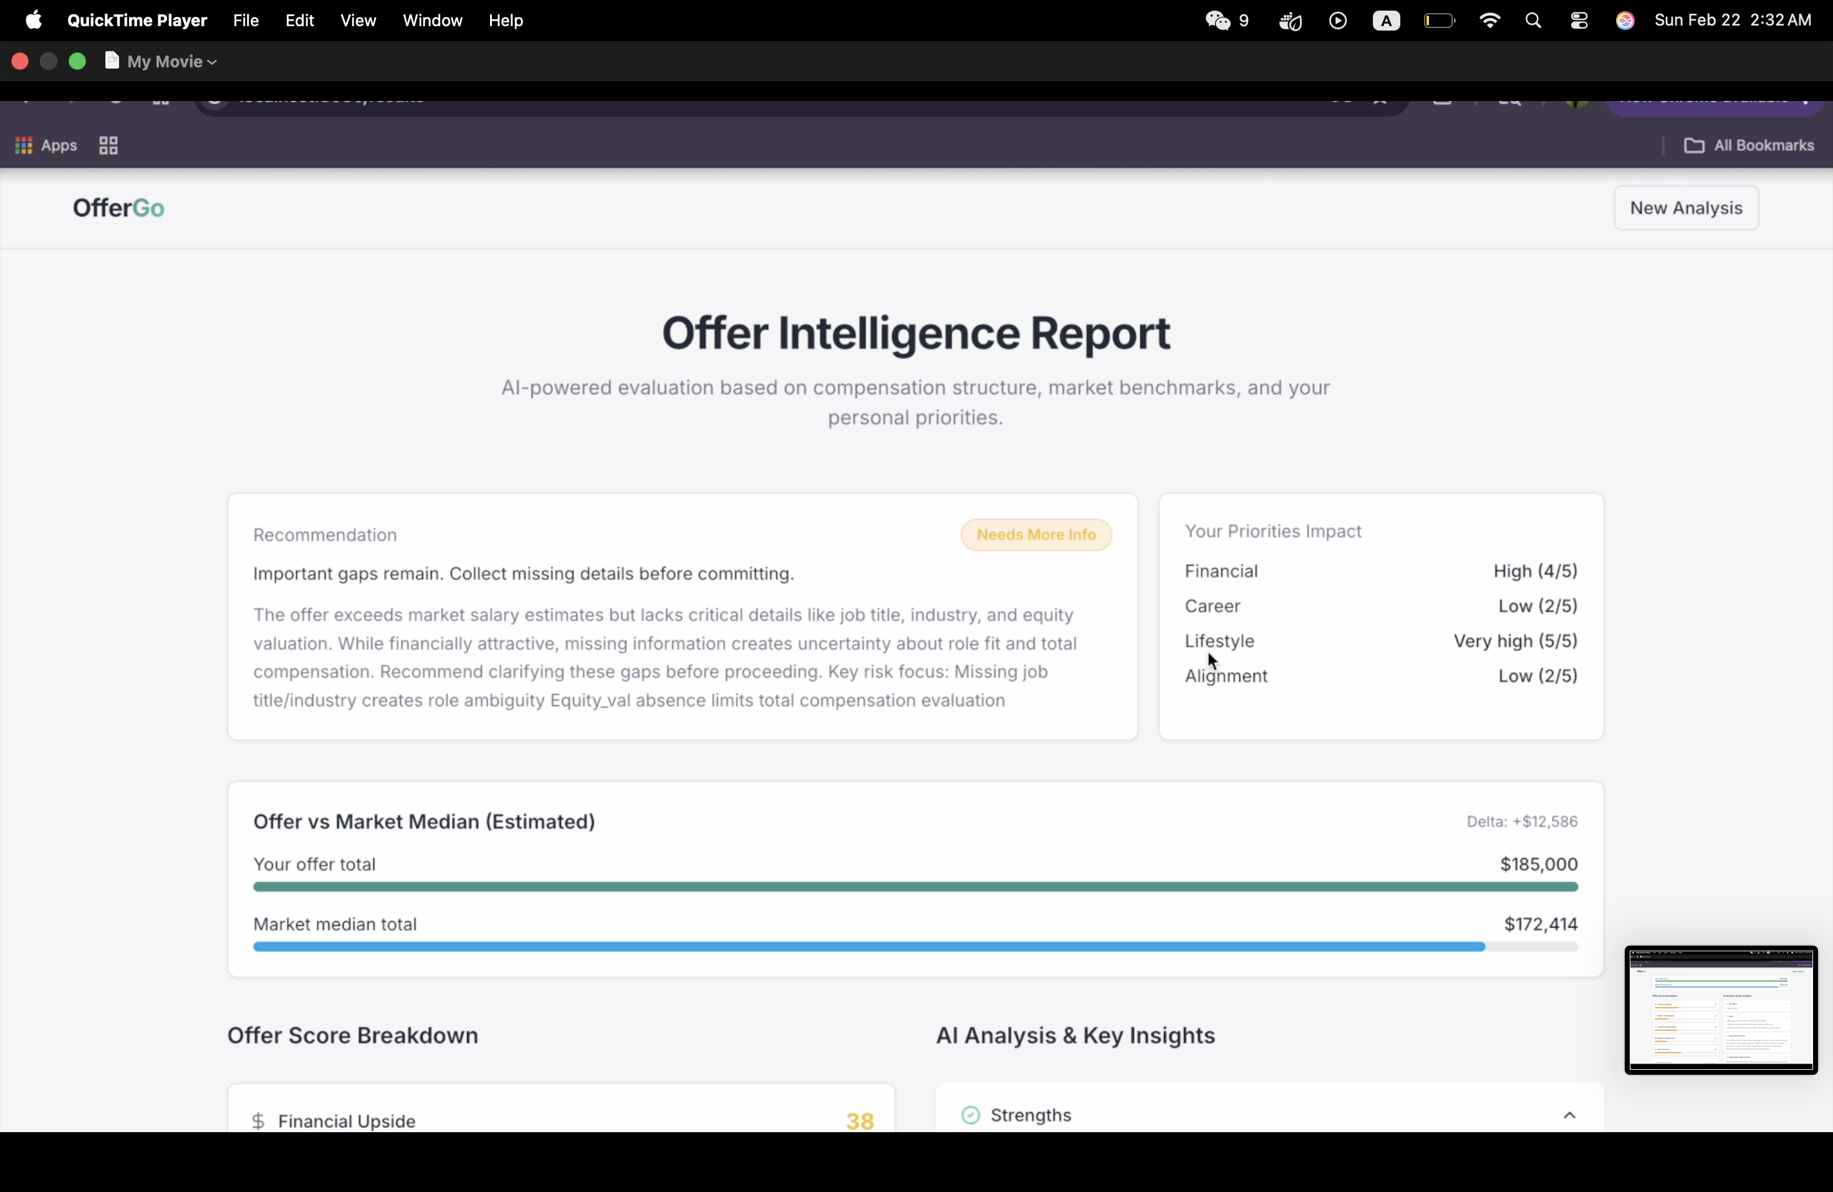
Task: Click the screenshot preview thumbnail
Action: coord(1721,1009)
